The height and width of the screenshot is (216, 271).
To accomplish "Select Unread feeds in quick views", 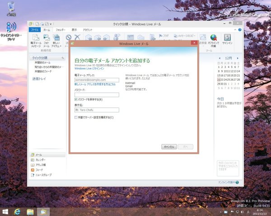I will coord(43,71).
